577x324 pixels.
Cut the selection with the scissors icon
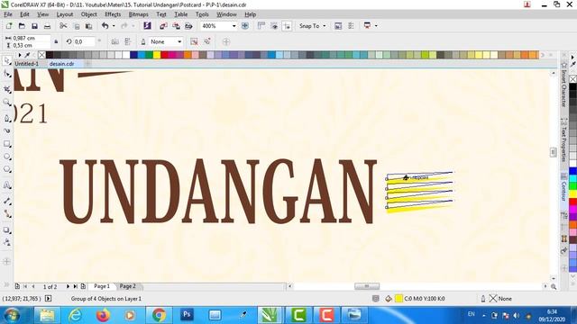63,26
